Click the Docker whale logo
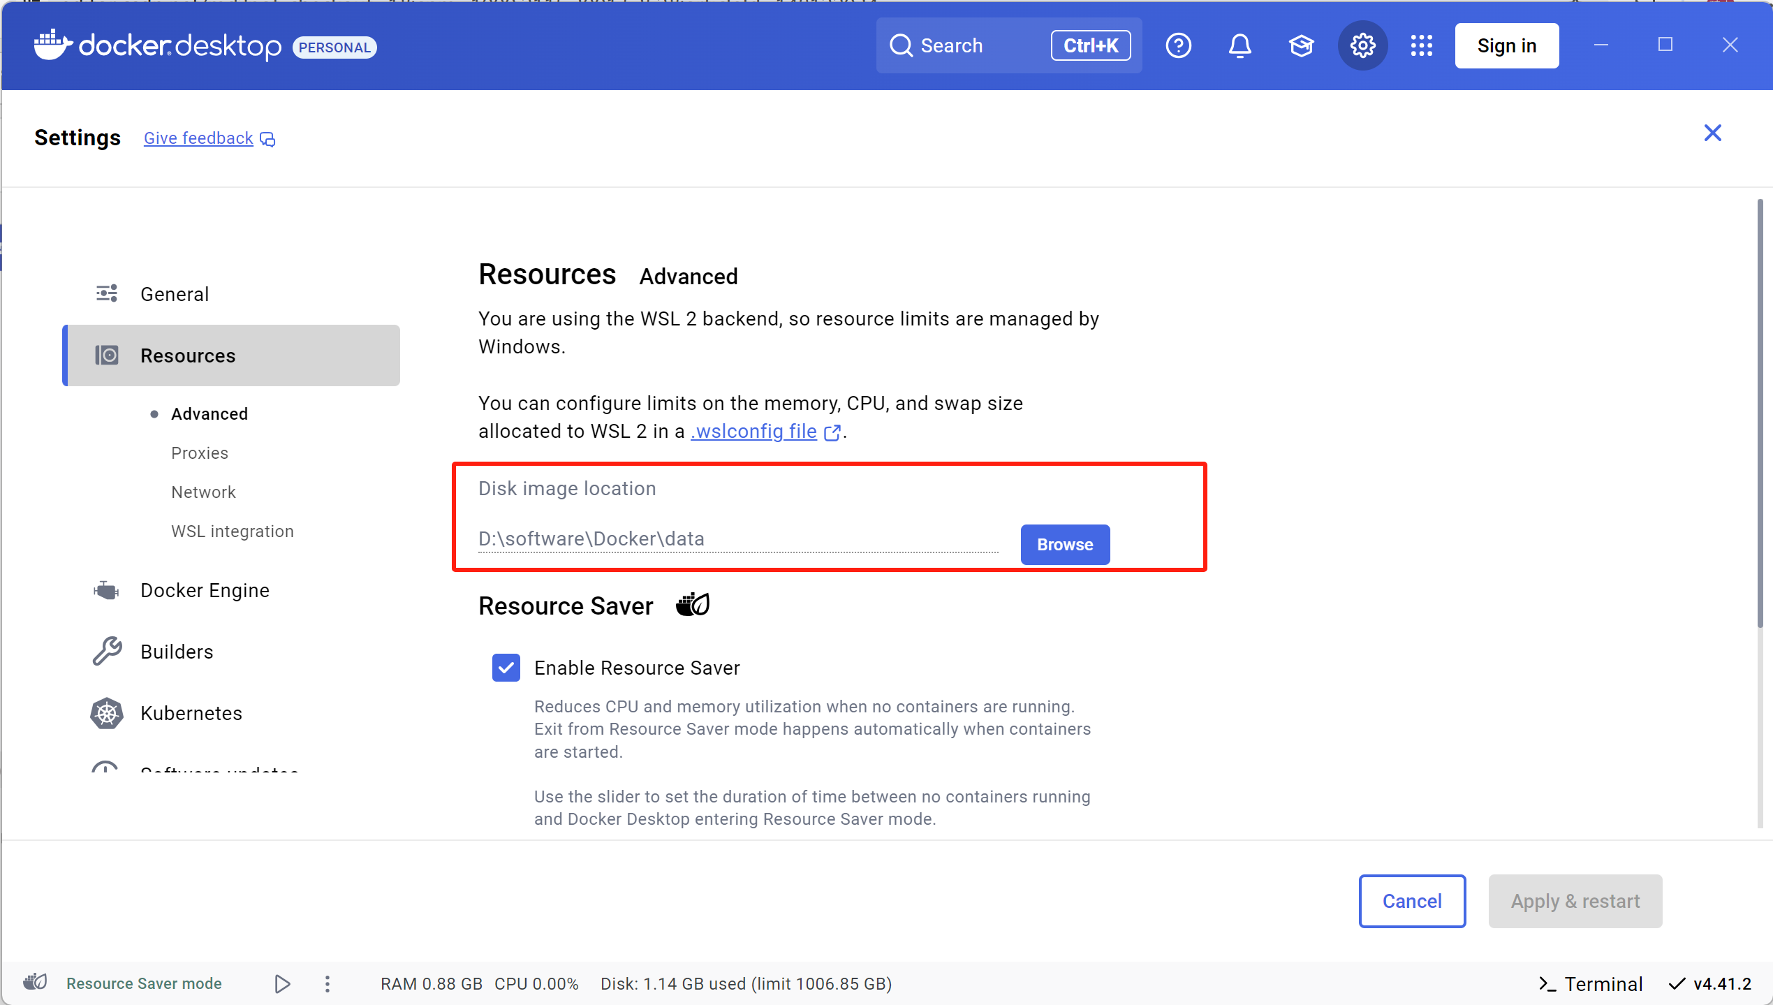This screenshot has width=1773, height=1005. tap(53, 45)
